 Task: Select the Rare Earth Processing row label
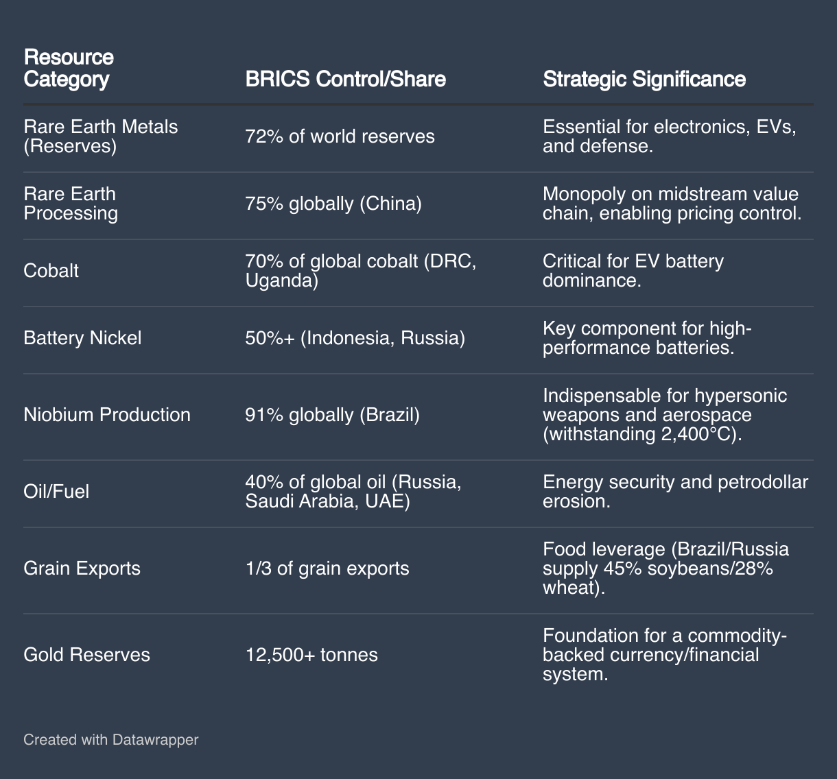71,204
